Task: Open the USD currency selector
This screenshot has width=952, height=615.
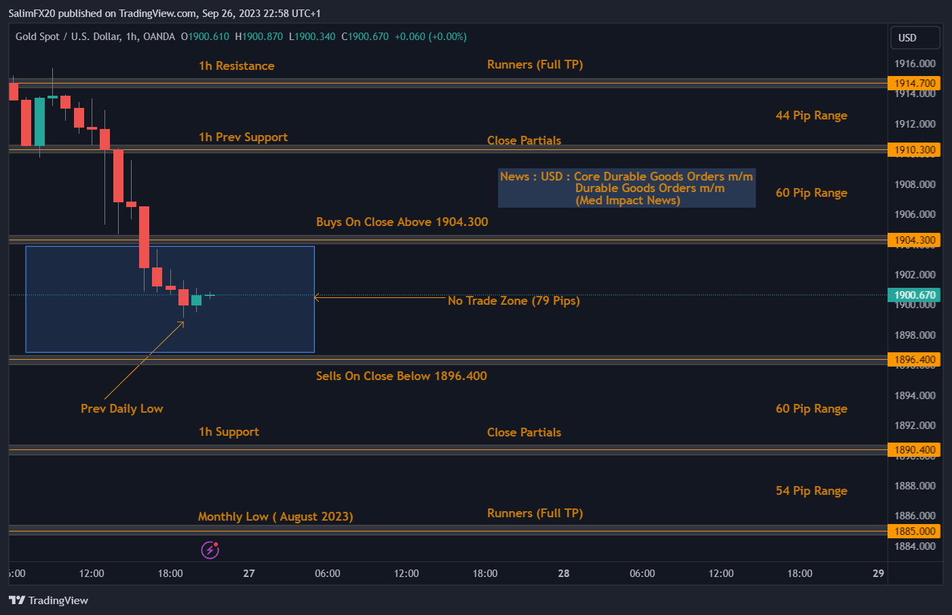Action: [x=915, y=37]
